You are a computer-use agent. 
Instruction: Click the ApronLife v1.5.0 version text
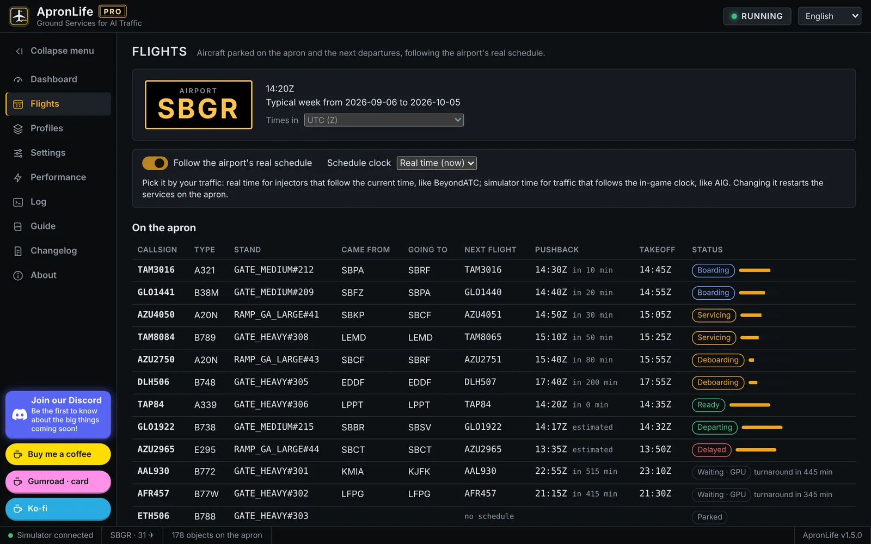click(832, 535)
